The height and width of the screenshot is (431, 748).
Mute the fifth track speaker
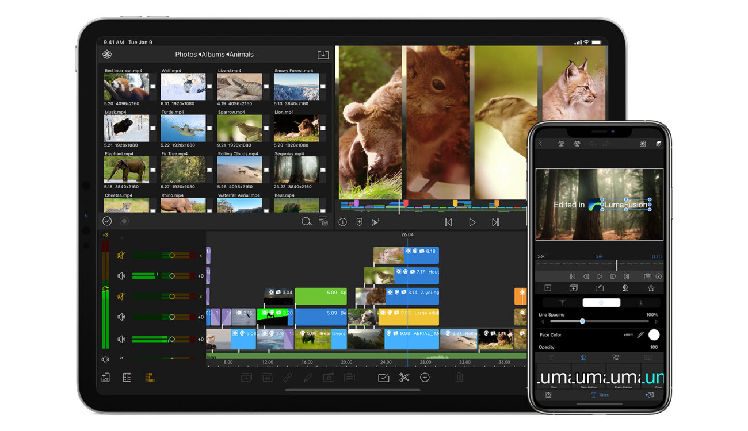(x=121, y=340)
